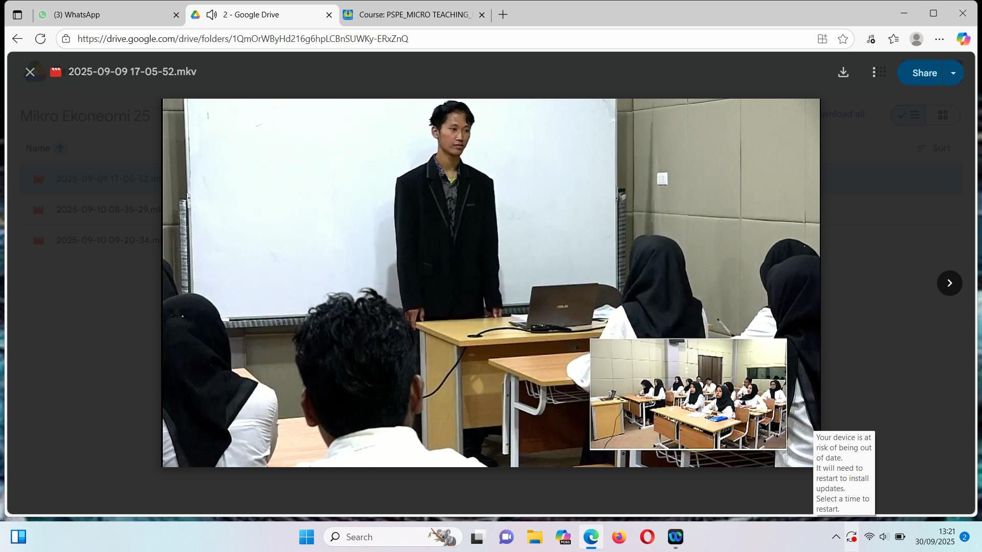Click the browser address bar URL
982x552 pixels.
242,39
